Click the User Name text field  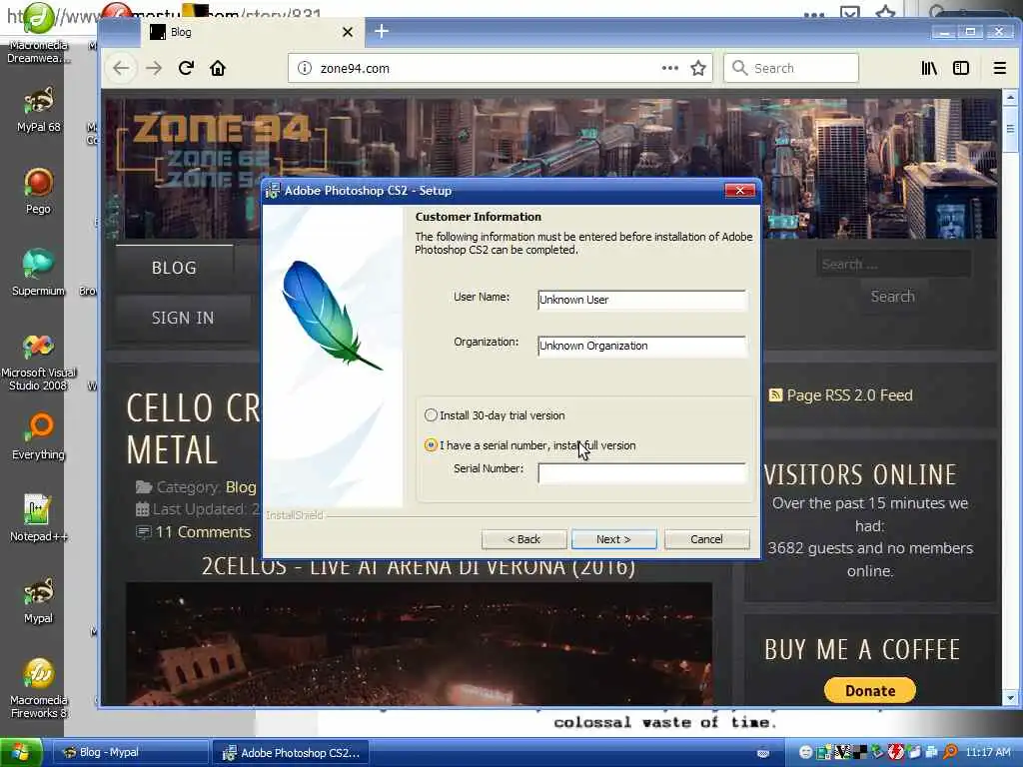point(642,300)
